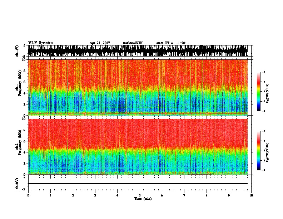This screenshot has height=219, width=283.
Task: Click the "VLF Spectra" plot title
Action: 40,43
